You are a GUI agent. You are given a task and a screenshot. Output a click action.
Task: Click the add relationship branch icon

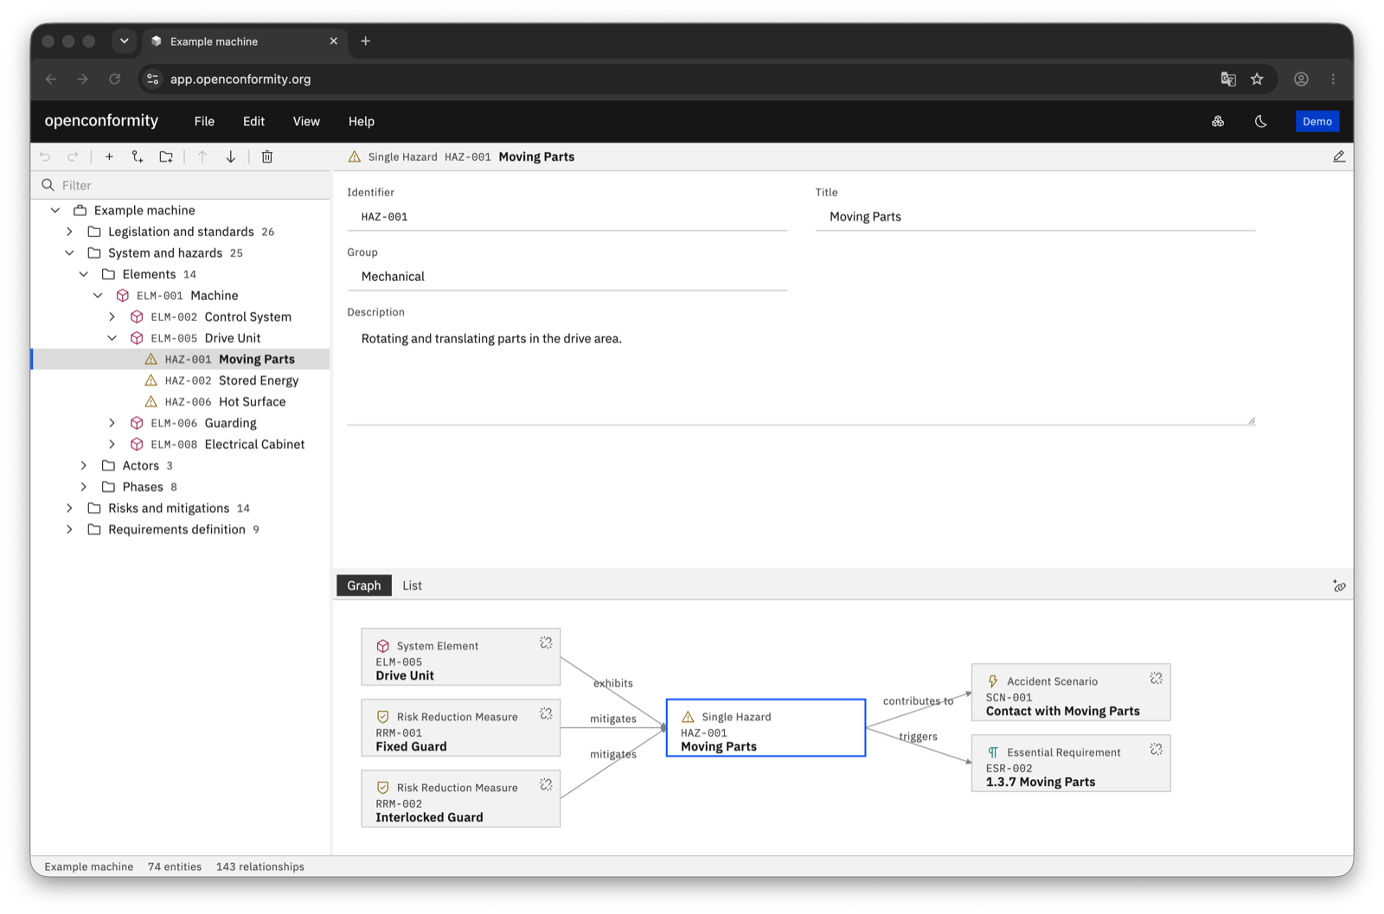point(138,157)
